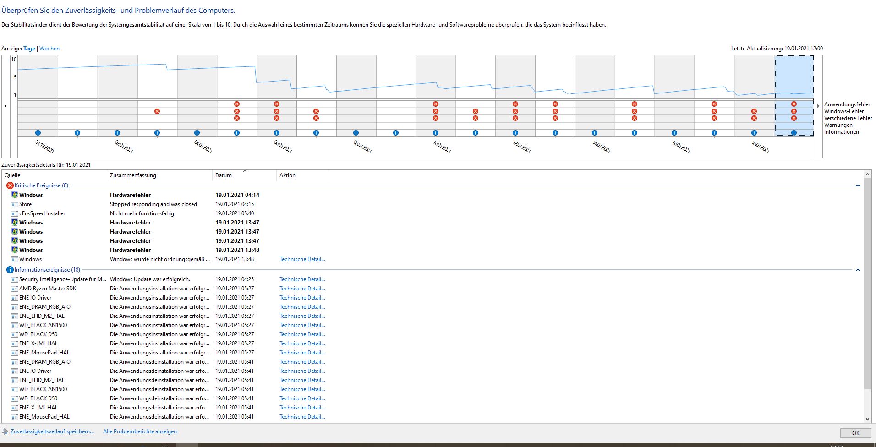Open Technische Details for 'Windows wurde nicht ordnungsgemäß' row
Screen dimensions: 876x447
(302, 259)
